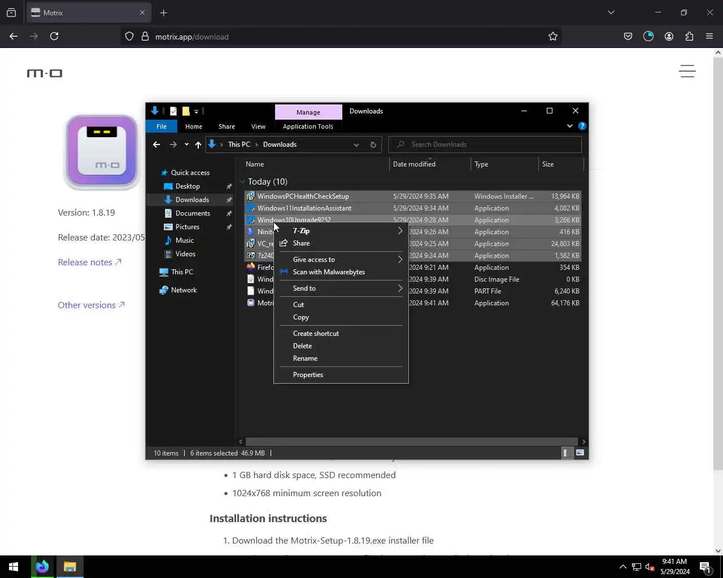
Task: Open the Other versions link
Action: pyautogui.click(x=92, y=305)
